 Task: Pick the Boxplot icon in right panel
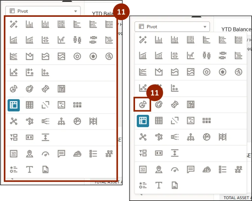pos(206,55)
